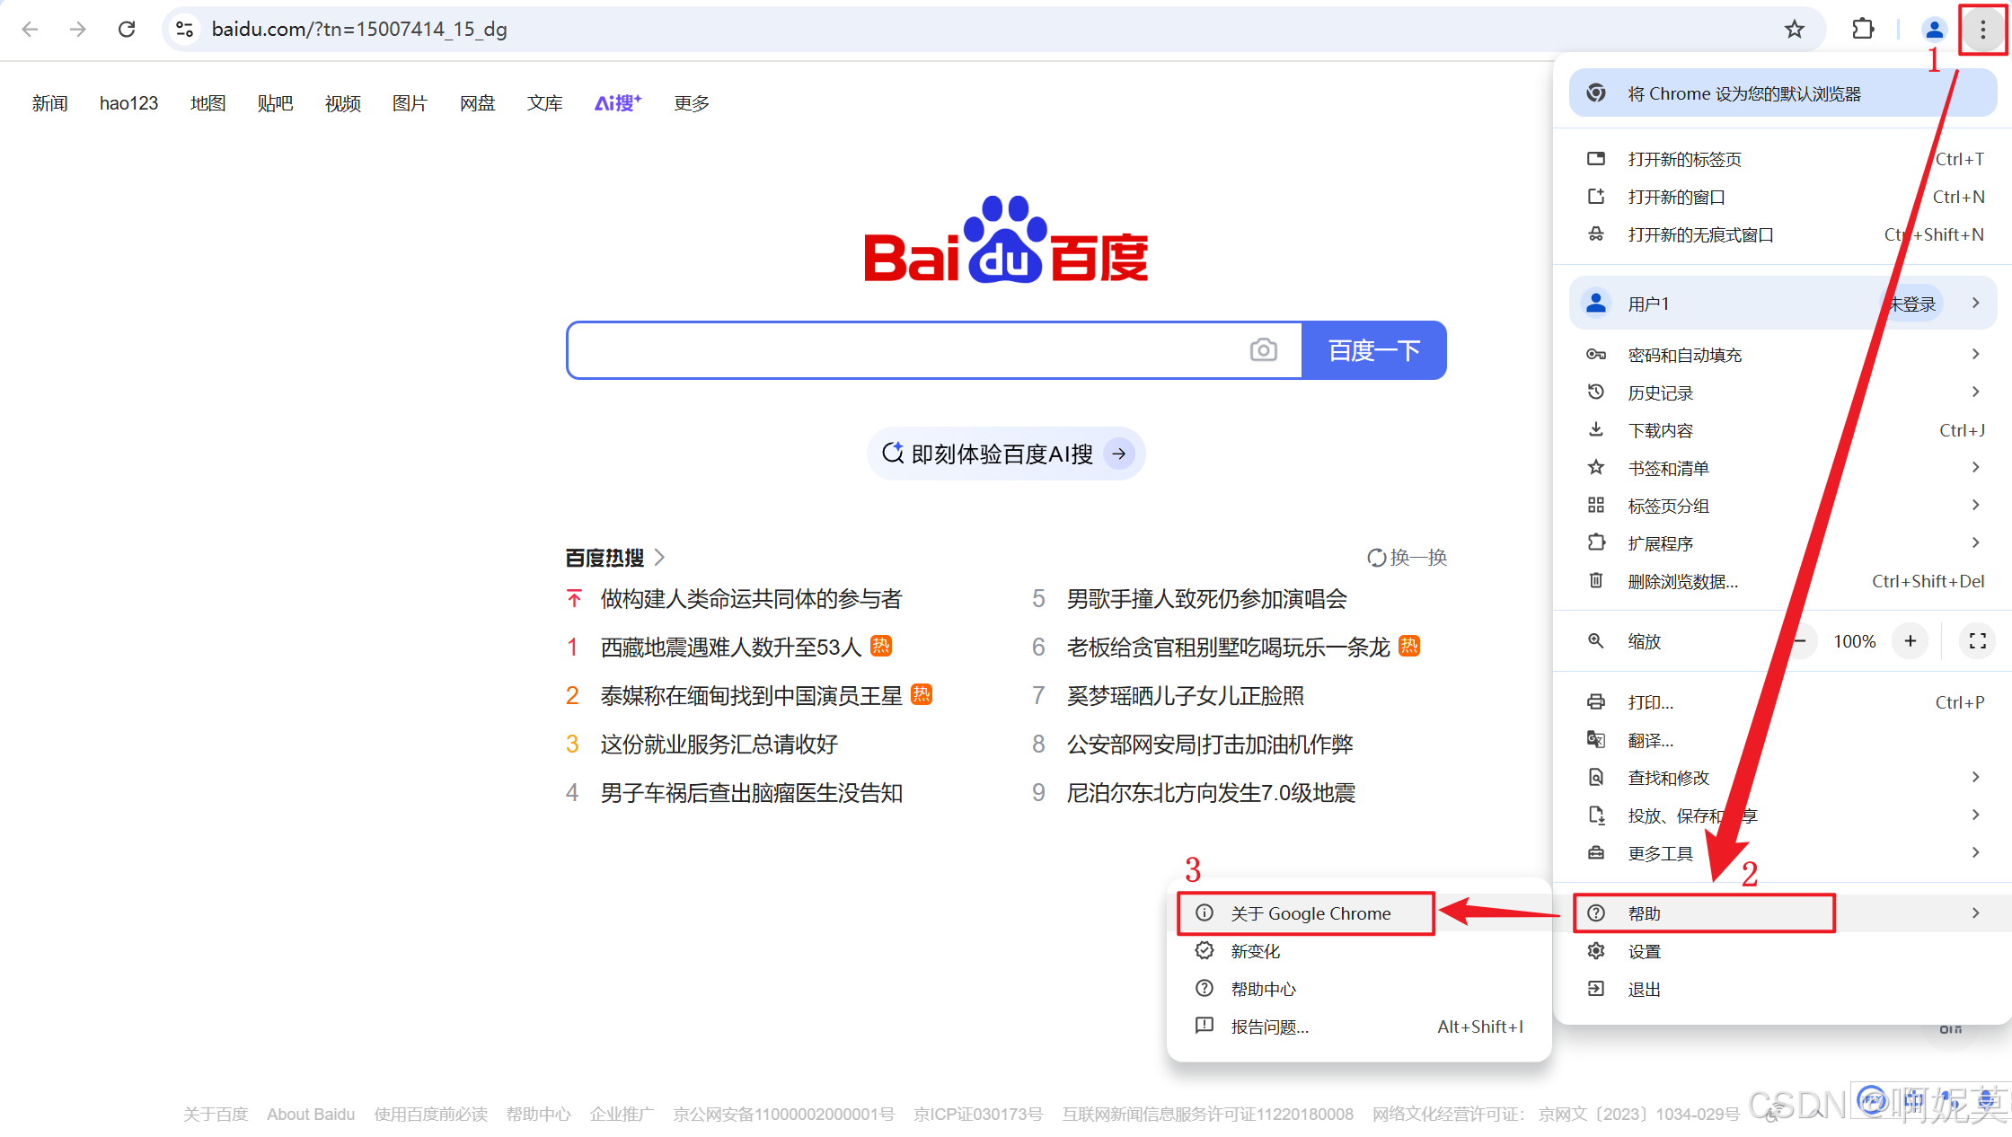Open the 新闻 link

(49, 103)
